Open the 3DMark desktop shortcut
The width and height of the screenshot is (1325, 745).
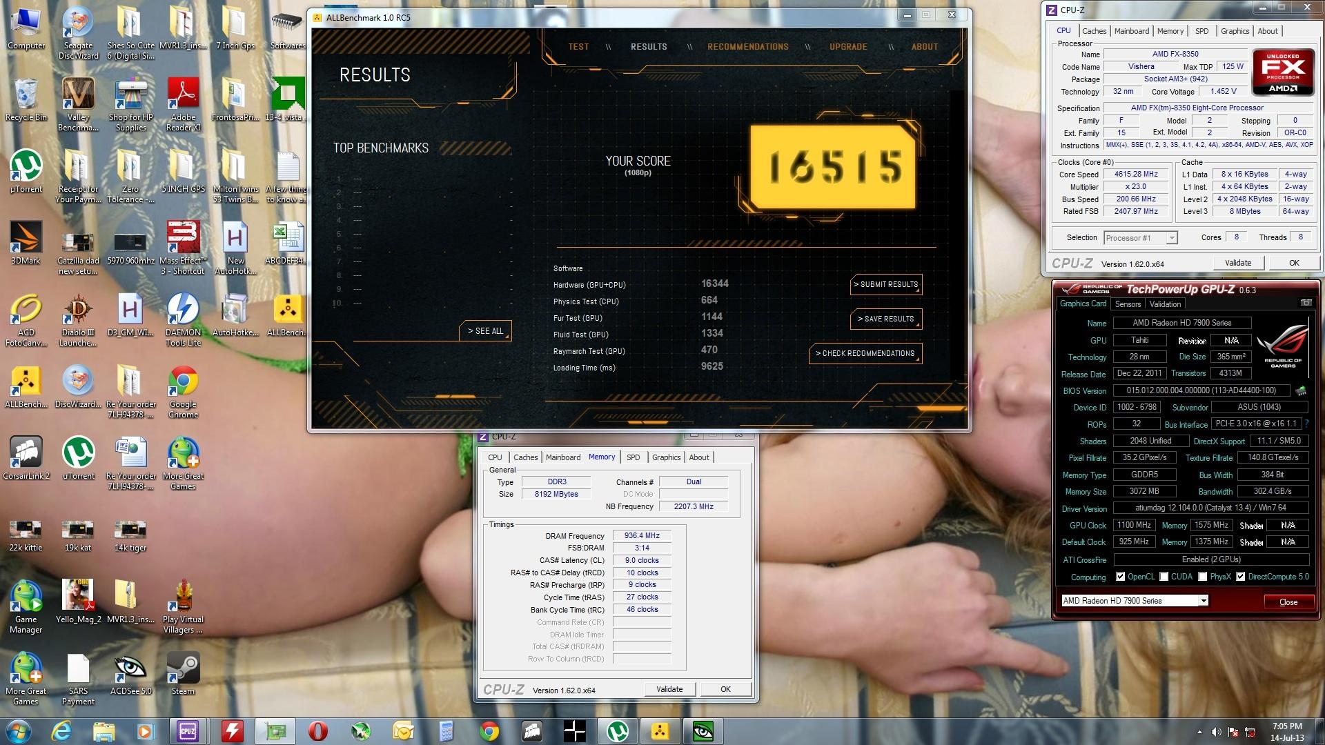[26, 243]
